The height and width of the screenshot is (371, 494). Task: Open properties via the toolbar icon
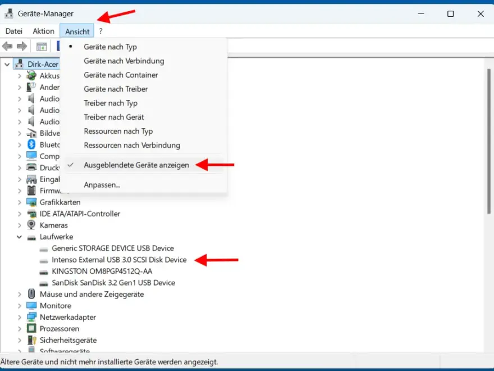point(41,46)
